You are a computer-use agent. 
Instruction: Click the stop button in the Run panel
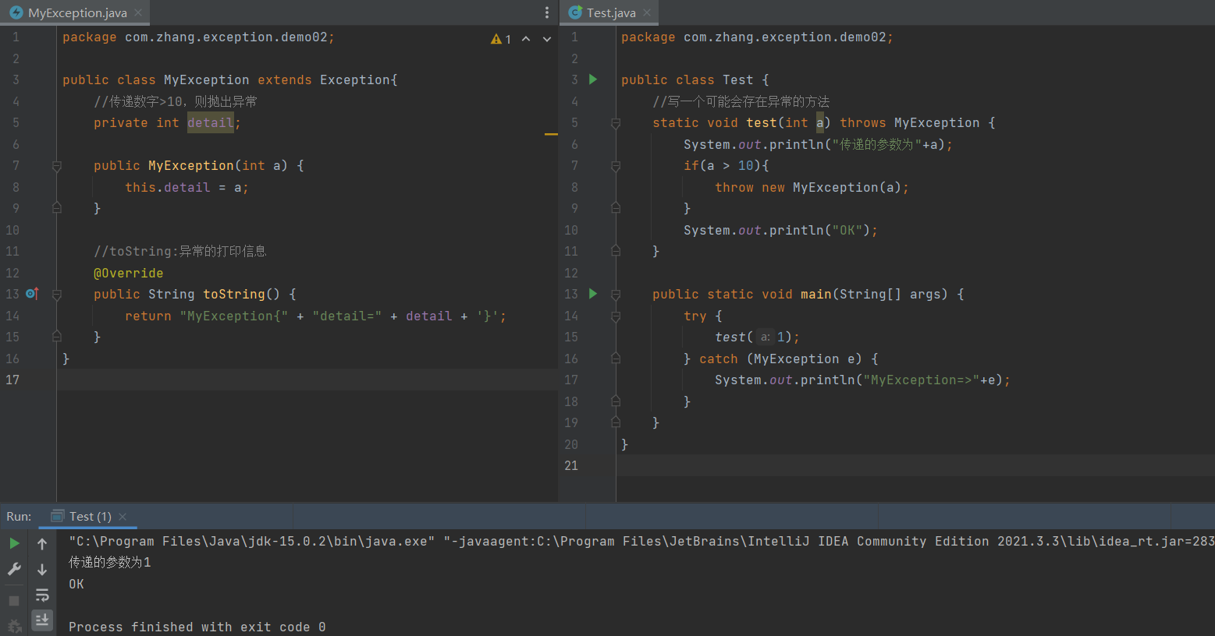(x=14, y=601)
